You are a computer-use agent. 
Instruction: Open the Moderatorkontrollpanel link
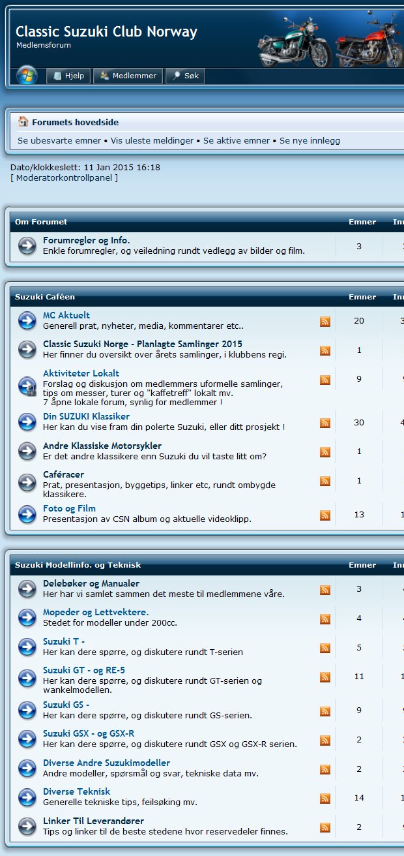[65, 177]
